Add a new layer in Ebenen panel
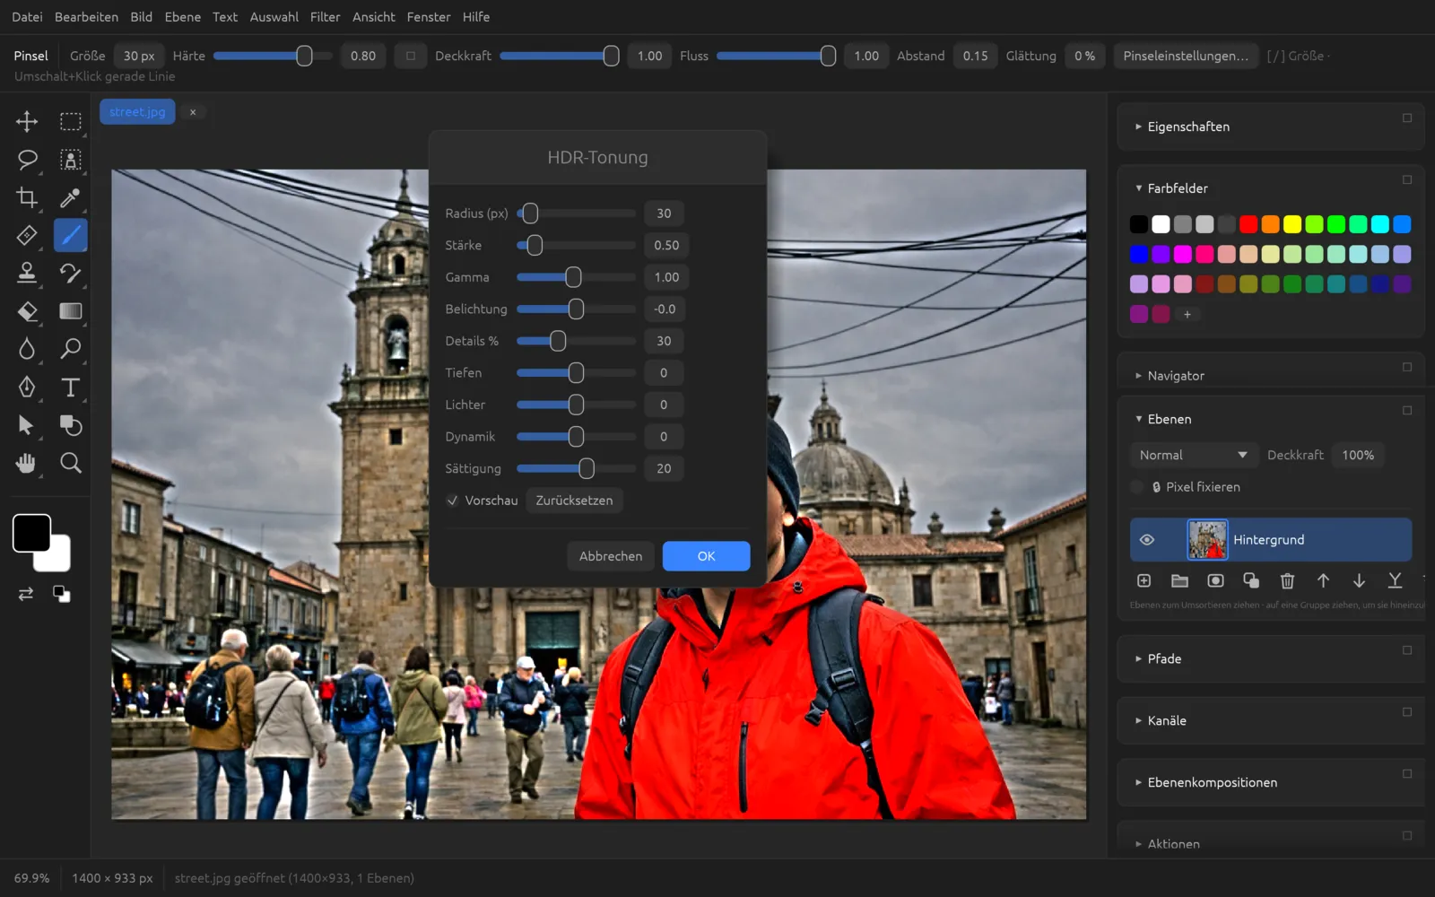This screenshot has width=1435, height=897. point(1144,581)
